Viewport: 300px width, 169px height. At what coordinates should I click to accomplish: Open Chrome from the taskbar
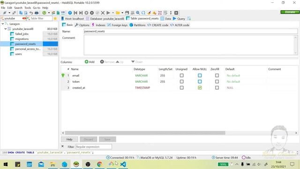click(99, 164)
